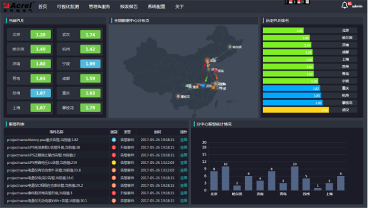Screen dimensions: 368x208
Task: Click the Beijing 1.20 PUE value box
Action: (40, 35)
